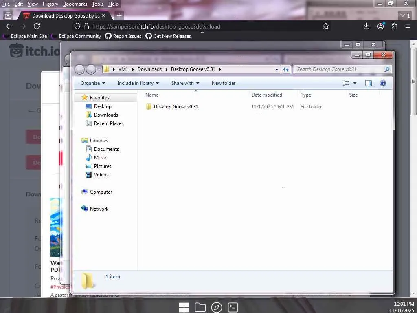This screenshot has width=417, height=313.
Task: Open the Firefox hamburger application menu
Action: coord(408,26)
